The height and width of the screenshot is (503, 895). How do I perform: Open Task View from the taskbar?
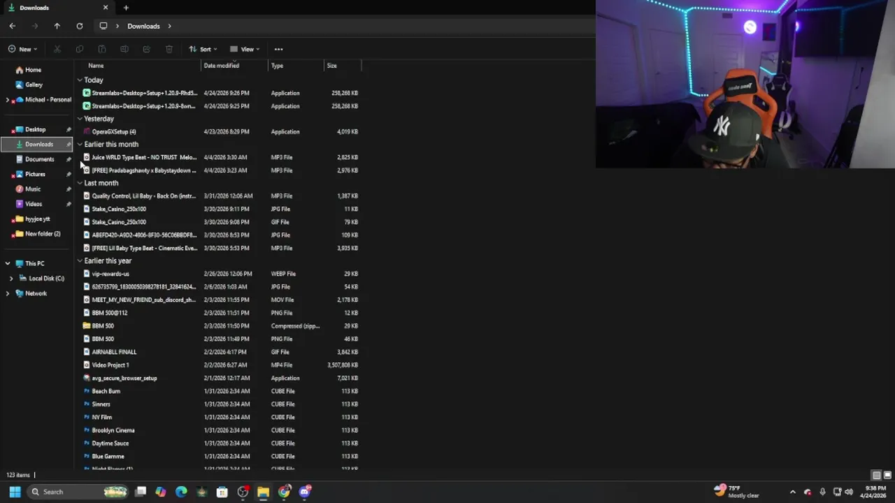(x=141, y=492)
